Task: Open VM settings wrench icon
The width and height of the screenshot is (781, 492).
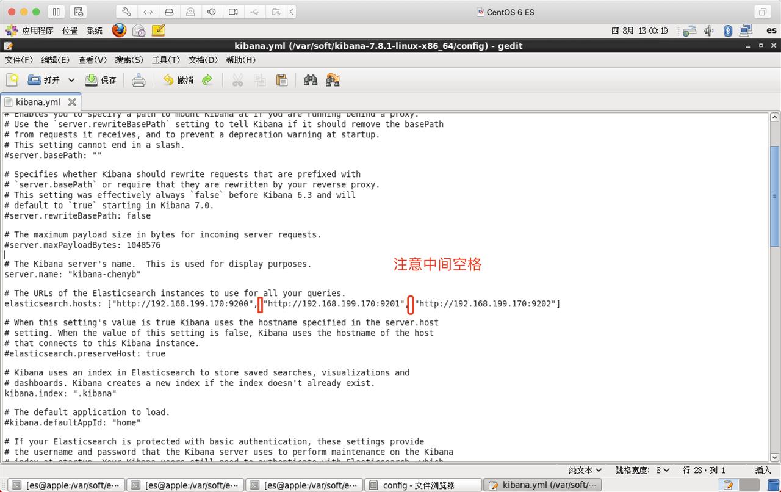Action: click(126, 12)
